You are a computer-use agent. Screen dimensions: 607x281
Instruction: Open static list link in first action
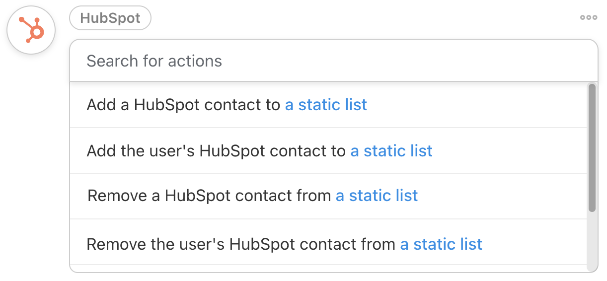click(326, 105)
